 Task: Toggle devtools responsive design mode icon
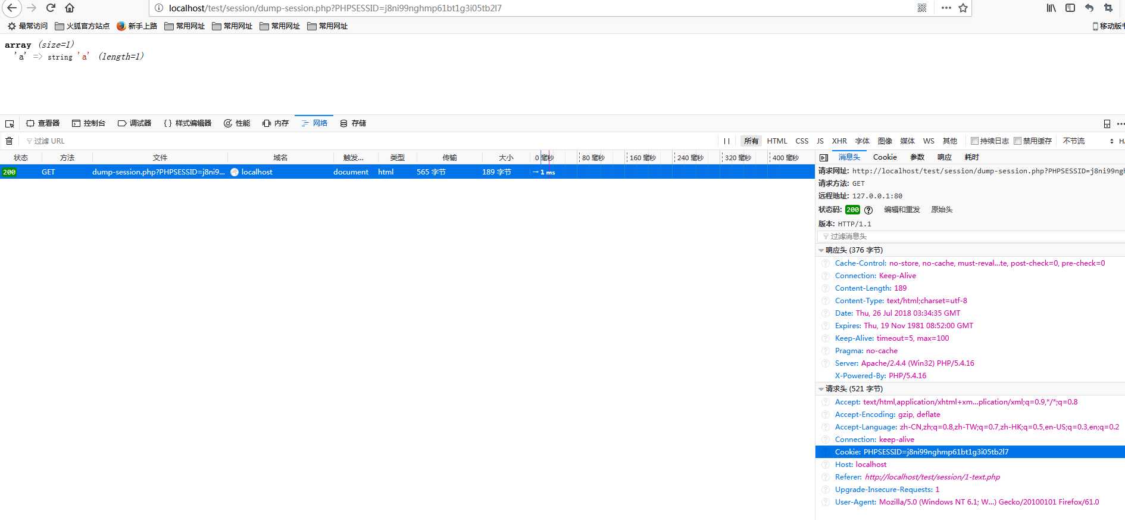pos(1107,123)
